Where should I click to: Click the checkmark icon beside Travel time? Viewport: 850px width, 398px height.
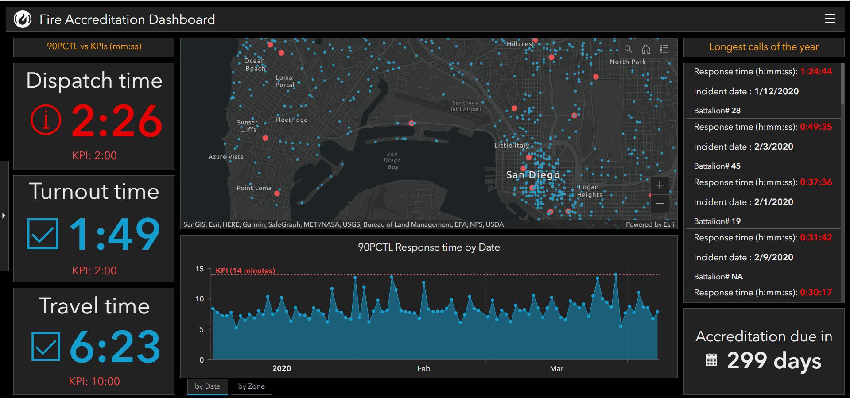pos(46,346)
